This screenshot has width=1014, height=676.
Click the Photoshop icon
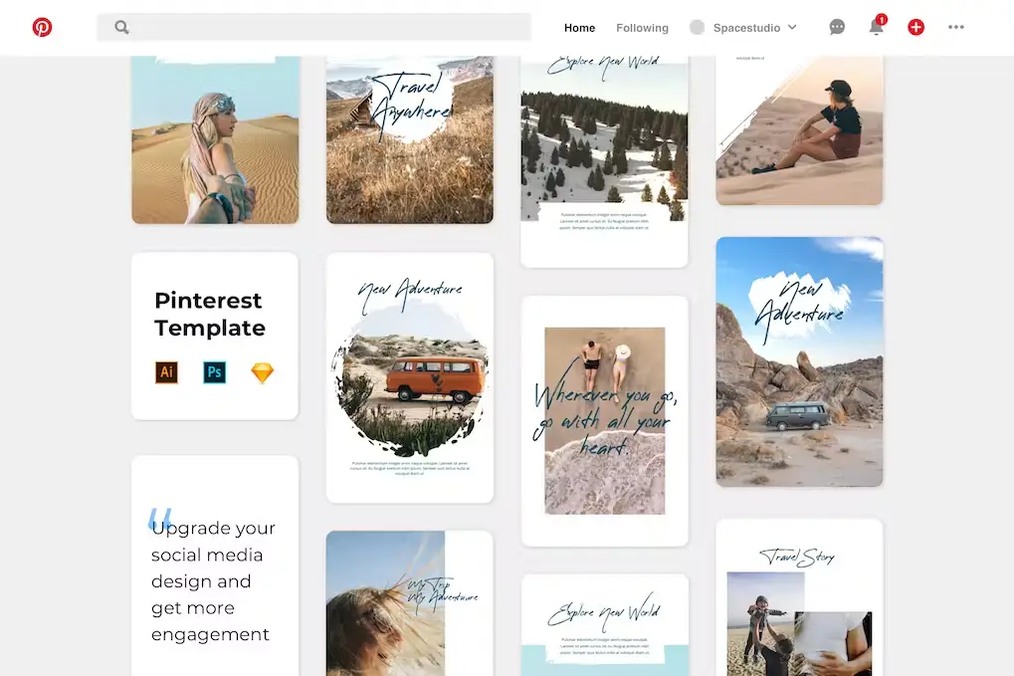[x=214, y=373]
